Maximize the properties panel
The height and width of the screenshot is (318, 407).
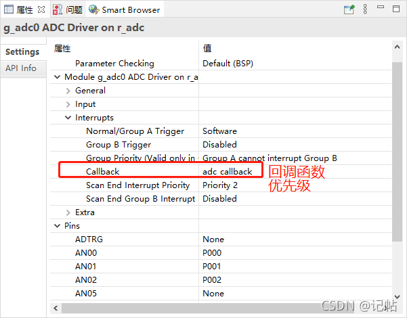[x=396, y=9]
